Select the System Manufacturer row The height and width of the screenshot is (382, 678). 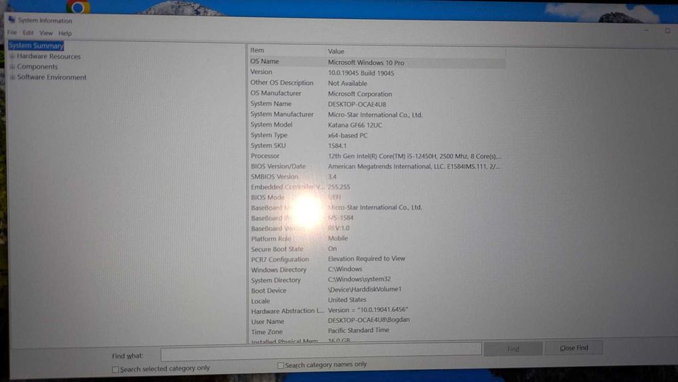[376, 114]
